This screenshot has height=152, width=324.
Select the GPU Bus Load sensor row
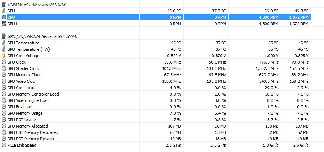click(20, 107)
